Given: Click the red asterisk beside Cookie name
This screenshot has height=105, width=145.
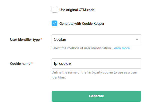Looking at the screenshot, I should (x=32, y=63).
